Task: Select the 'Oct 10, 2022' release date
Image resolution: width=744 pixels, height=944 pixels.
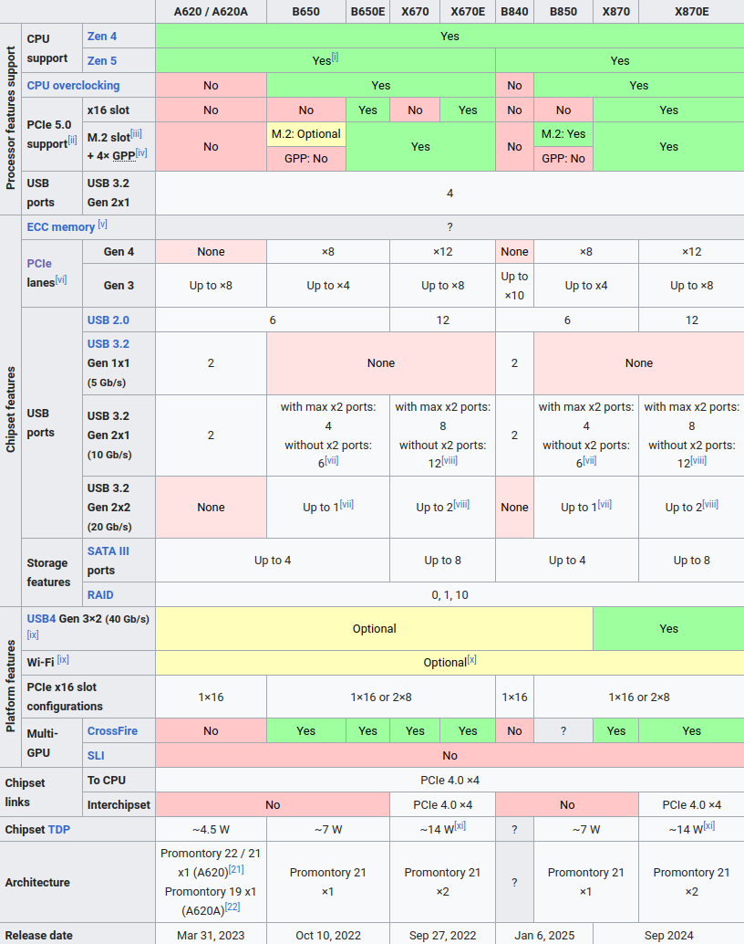Action: click(328, 936)
